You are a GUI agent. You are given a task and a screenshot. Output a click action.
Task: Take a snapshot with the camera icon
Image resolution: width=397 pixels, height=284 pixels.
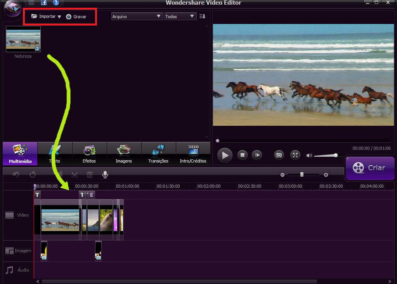[279, 155]
